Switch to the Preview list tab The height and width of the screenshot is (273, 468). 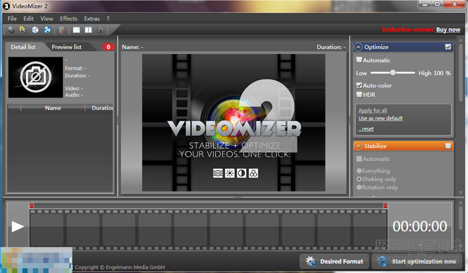point(67,47)
